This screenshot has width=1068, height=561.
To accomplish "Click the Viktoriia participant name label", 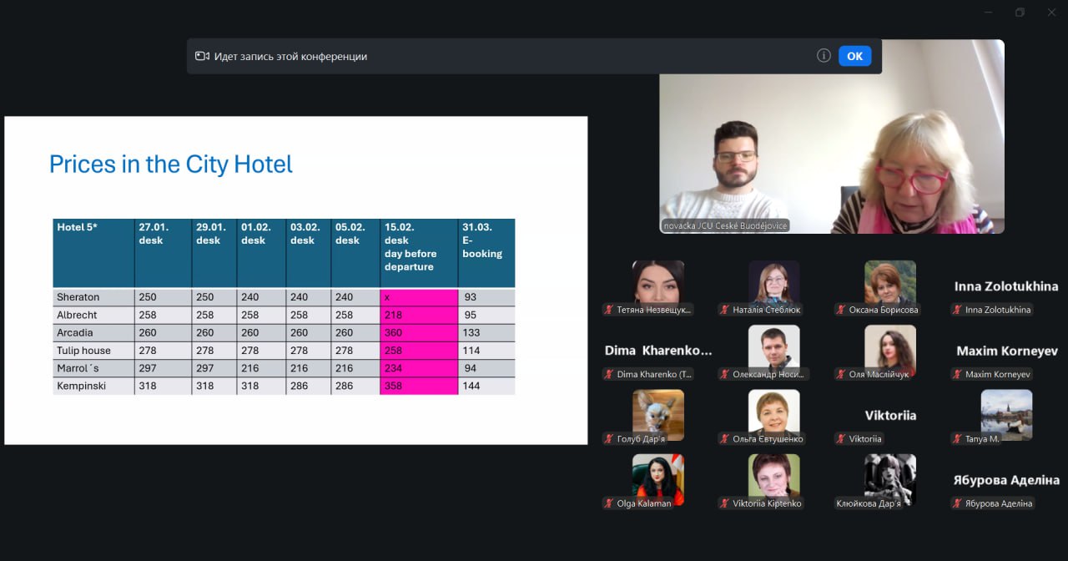I will pos(890,415).
